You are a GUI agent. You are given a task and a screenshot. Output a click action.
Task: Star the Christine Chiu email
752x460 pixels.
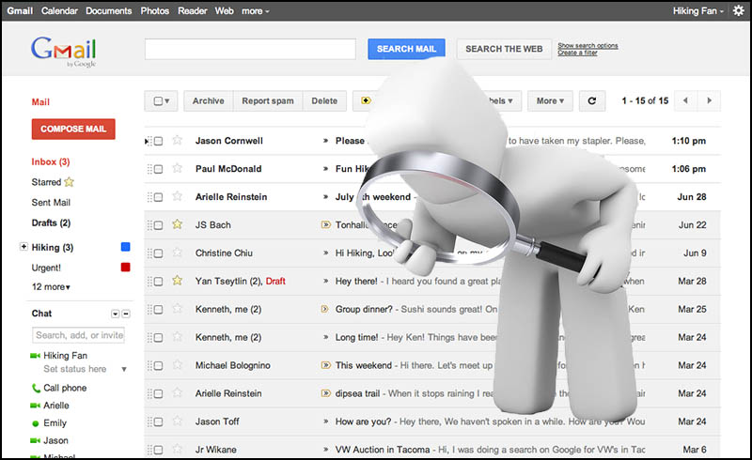(x=178, y=253)
